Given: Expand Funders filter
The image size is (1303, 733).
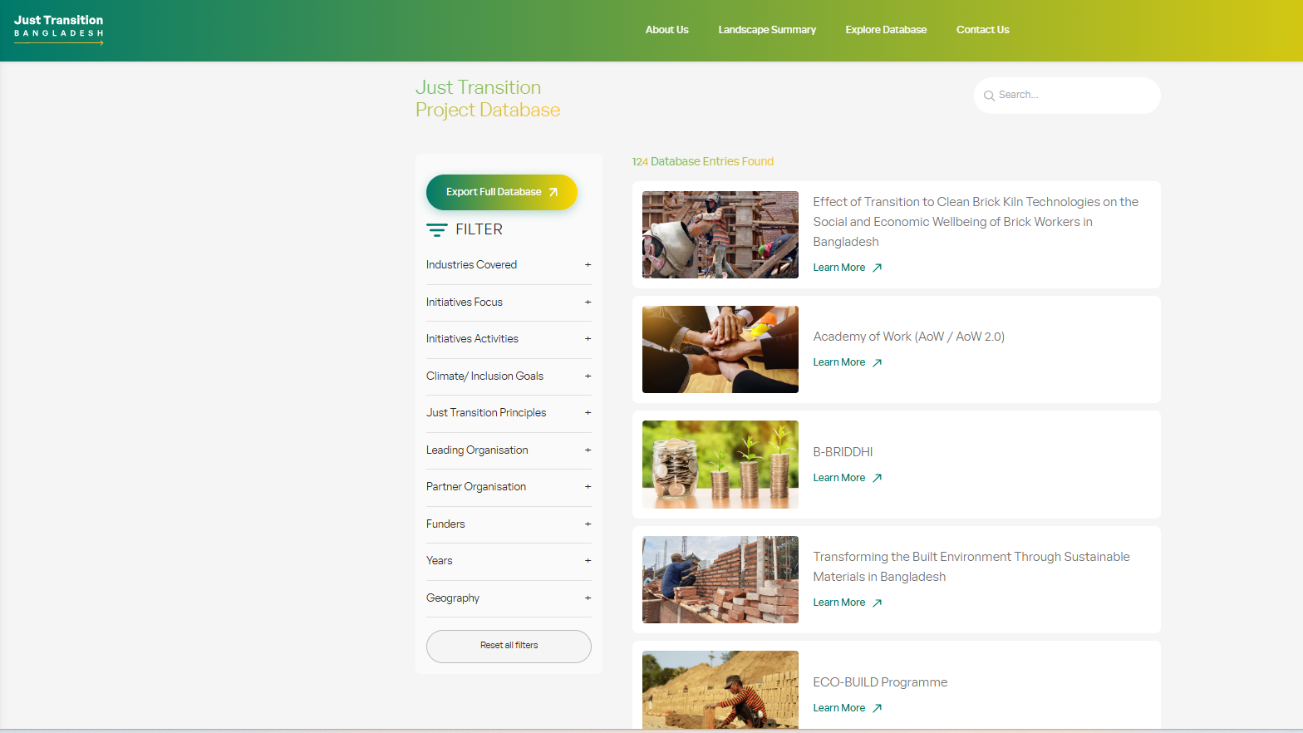Looking at the screenshot, I should pyautogui.click(x=509, y=524).
